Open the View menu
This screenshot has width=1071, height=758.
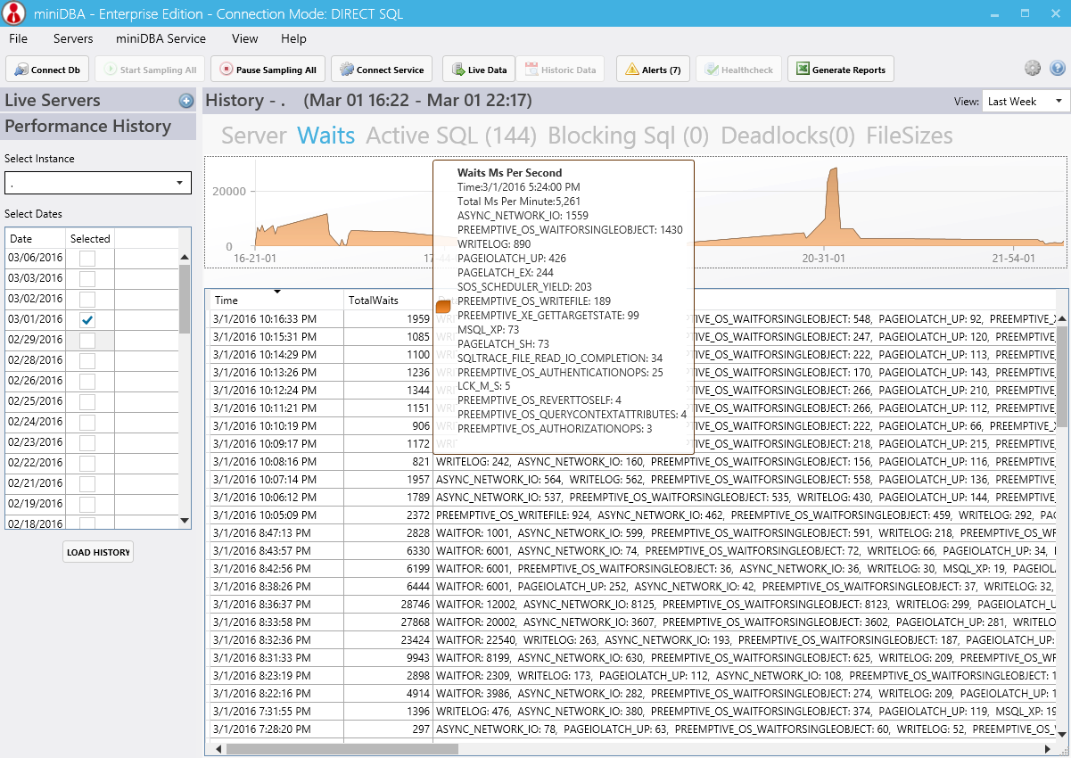(x=244, y=38)
